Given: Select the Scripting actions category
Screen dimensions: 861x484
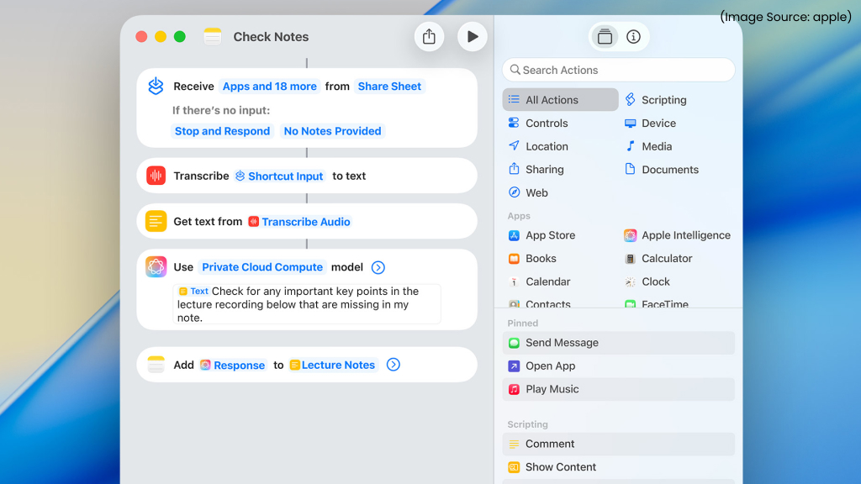Looking at the screenshot, I should 663,99.
